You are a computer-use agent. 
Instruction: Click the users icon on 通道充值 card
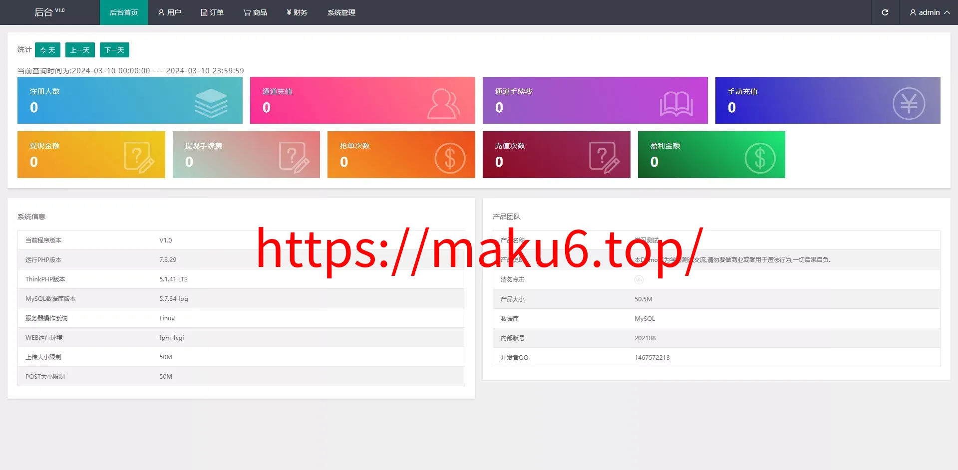tap(443, 103)
